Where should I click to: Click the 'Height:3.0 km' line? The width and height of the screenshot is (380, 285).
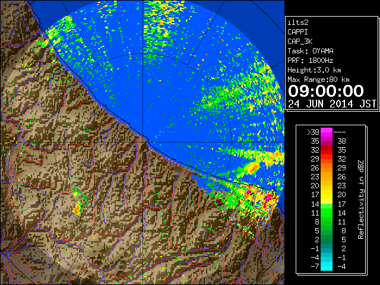[x=314, y=70]
